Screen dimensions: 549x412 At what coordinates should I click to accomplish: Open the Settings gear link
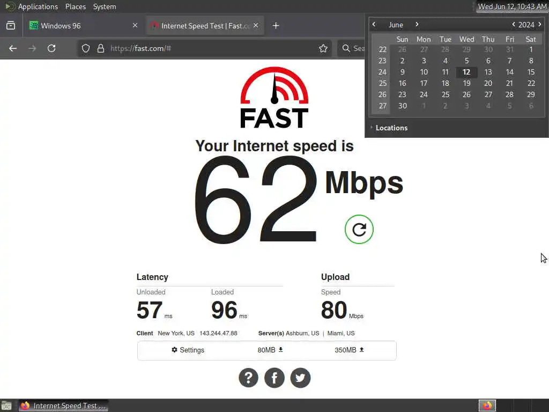pos(188,350)
